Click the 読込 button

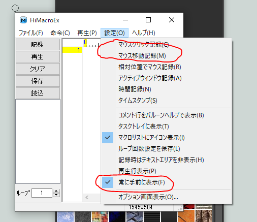(38, 93)
